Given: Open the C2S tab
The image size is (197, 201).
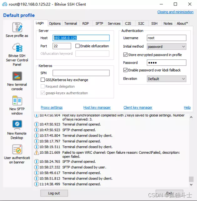Looking at the screenshot, I should pos(128,23).
